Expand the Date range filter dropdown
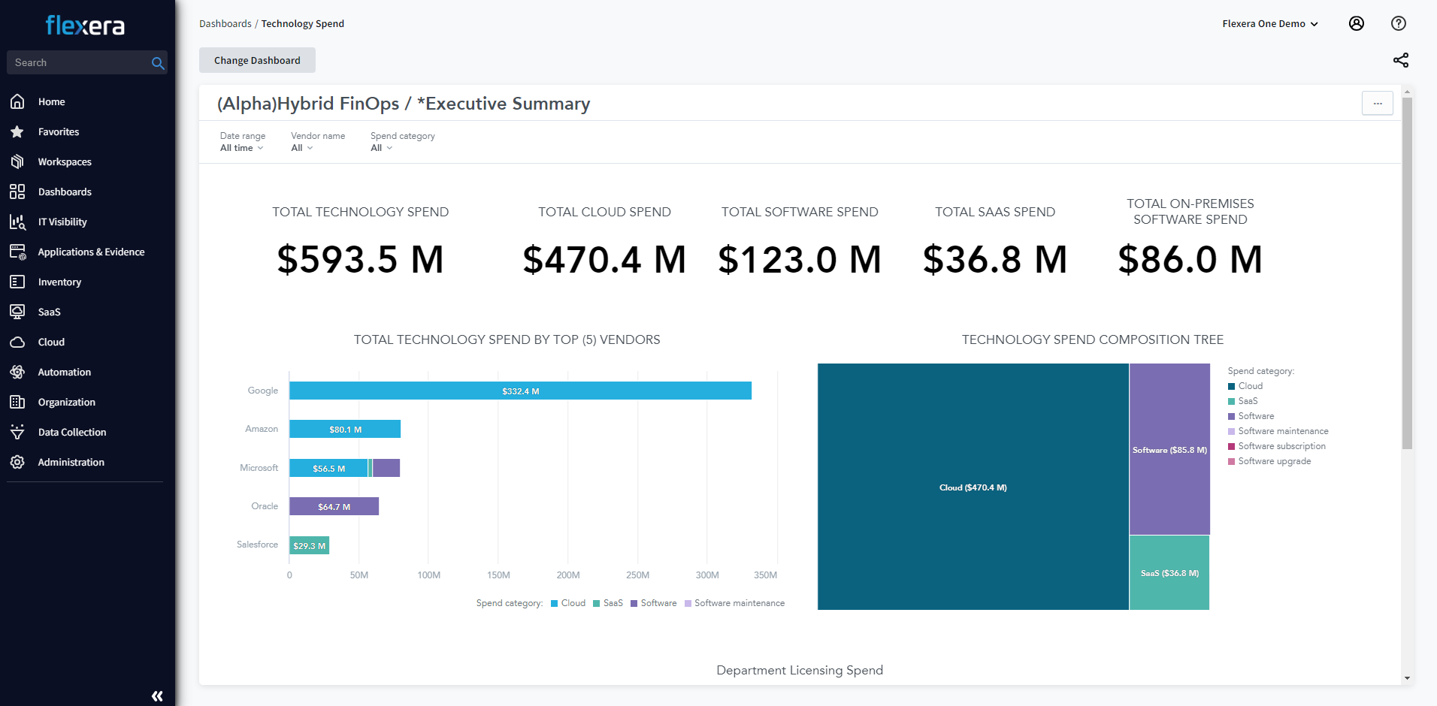Screen dimensions: 1437x706 point(241,148)
